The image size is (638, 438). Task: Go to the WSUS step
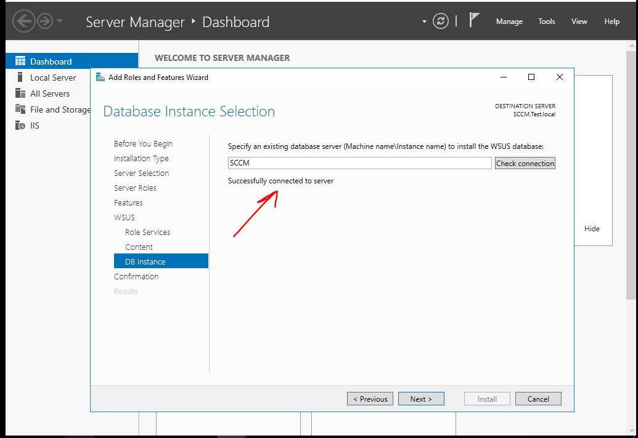point(124,217)
